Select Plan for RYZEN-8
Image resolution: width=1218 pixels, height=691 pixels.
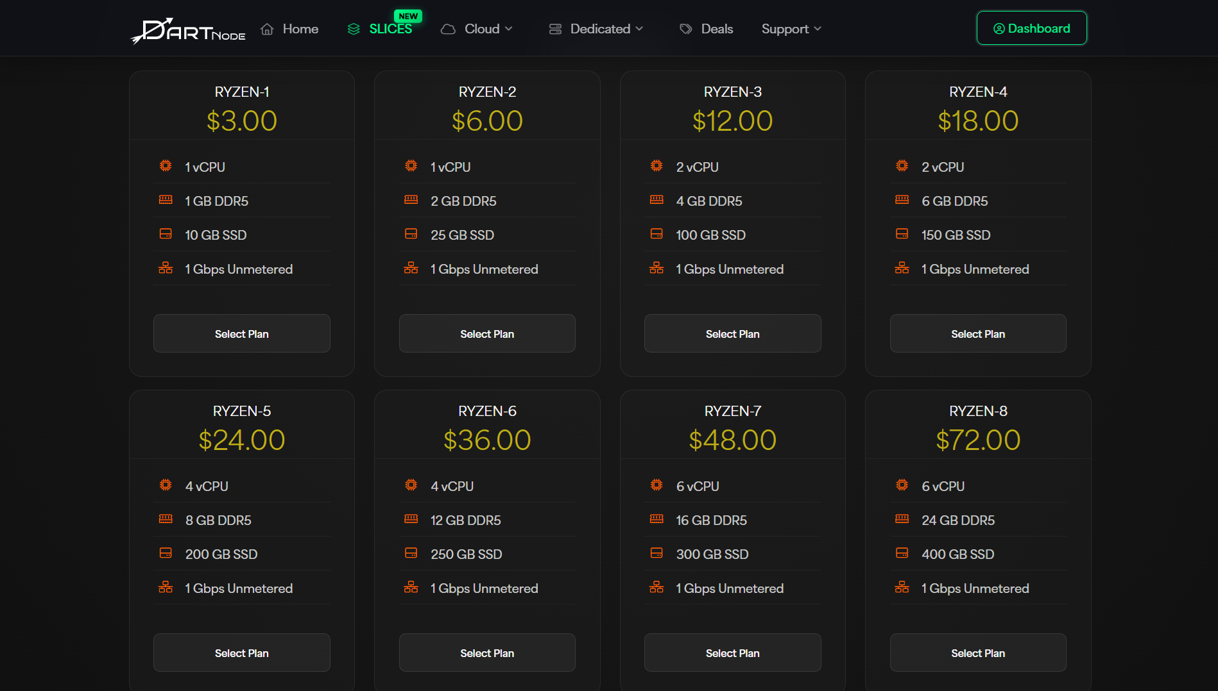coord(978,653)
